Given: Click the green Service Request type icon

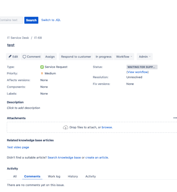Looking at the screenshot, I should 42,67.
